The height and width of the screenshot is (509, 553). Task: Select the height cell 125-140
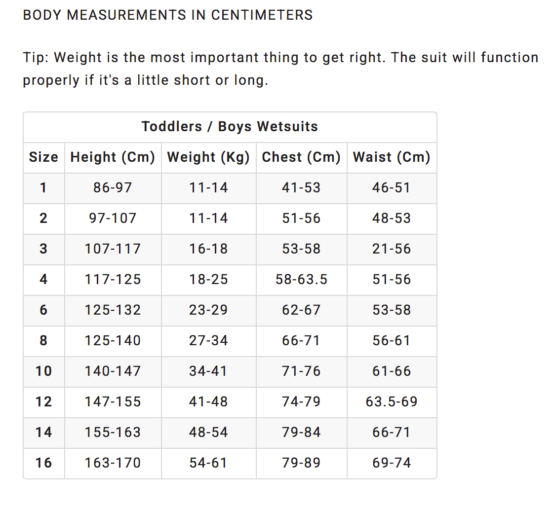point(113,341)
